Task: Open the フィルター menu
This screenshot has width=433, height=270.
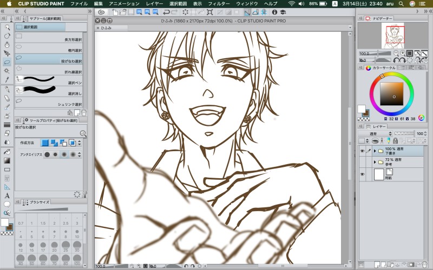Action: coord(219,4)
